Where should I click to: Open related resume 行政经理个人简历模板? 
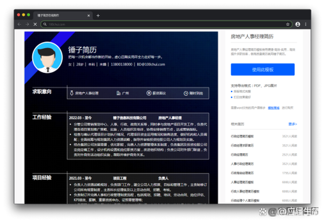[245, 200]
